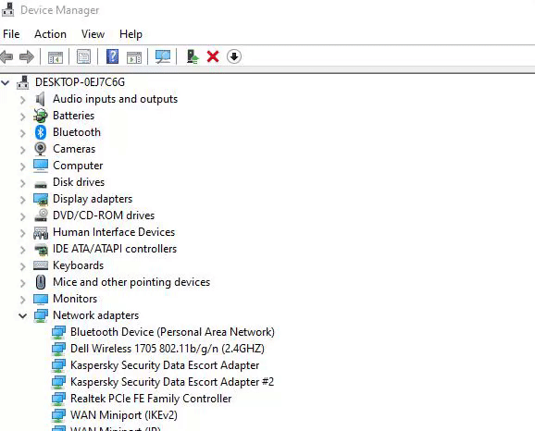Click the Display adapters icon
The image size is (535, 431).
(41, 199)
